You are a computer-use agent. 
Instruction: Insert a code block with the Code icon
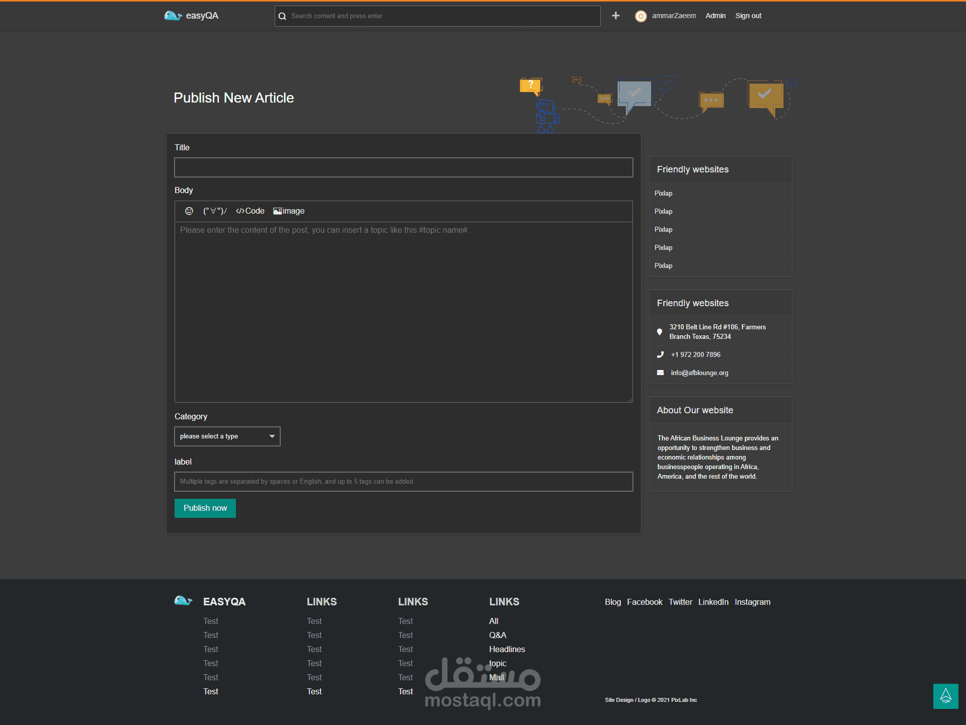click(x=250, y=211)
